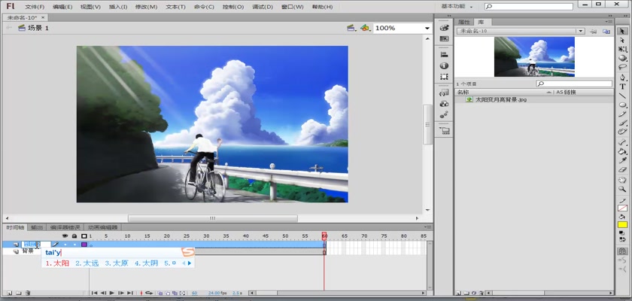The height and width of the screenshot is (301, 632).
Task: Toggle visibility dot of selected layer
Action: click(x=65, y=245)
